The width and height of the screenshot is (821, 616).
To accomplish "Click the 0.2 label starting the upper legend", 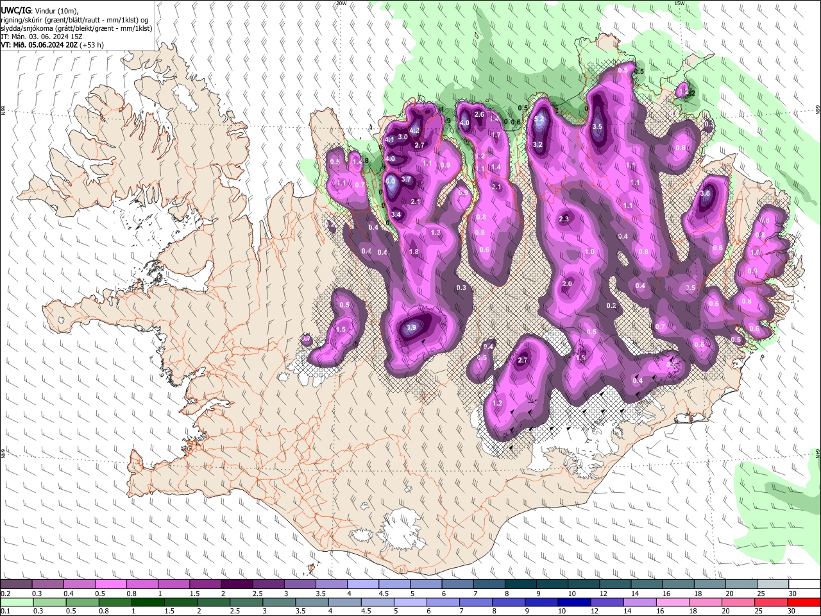I will [x=6, y=594].
